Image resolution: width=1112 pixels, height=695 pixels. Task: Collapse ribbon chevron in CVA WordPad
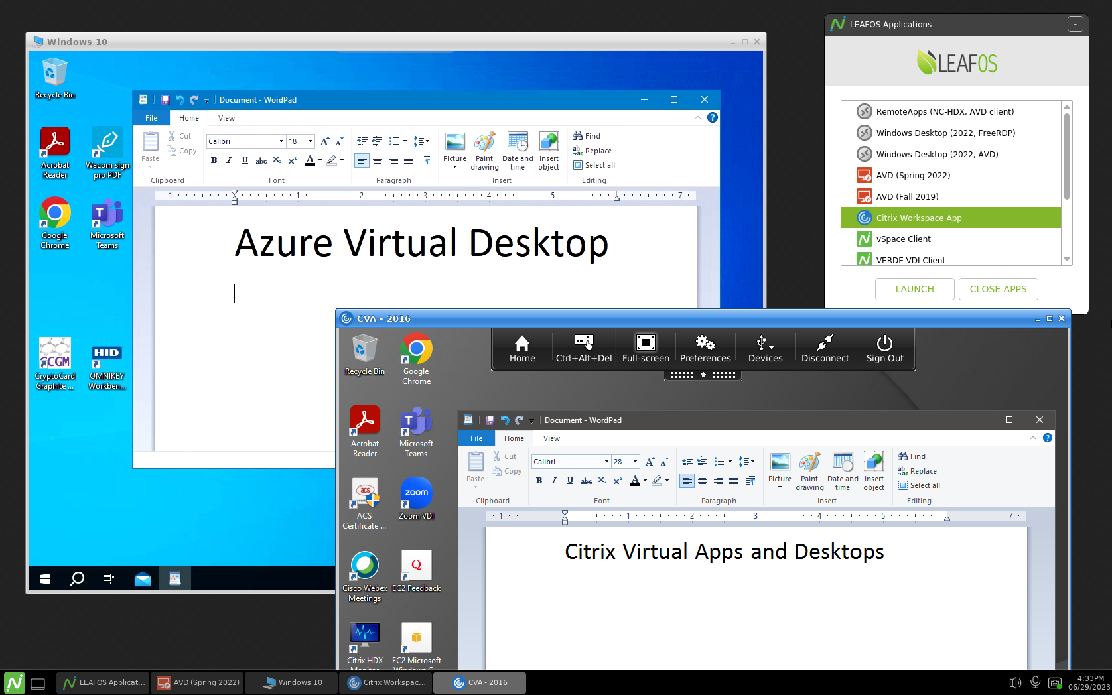[x=1033, y=438]
